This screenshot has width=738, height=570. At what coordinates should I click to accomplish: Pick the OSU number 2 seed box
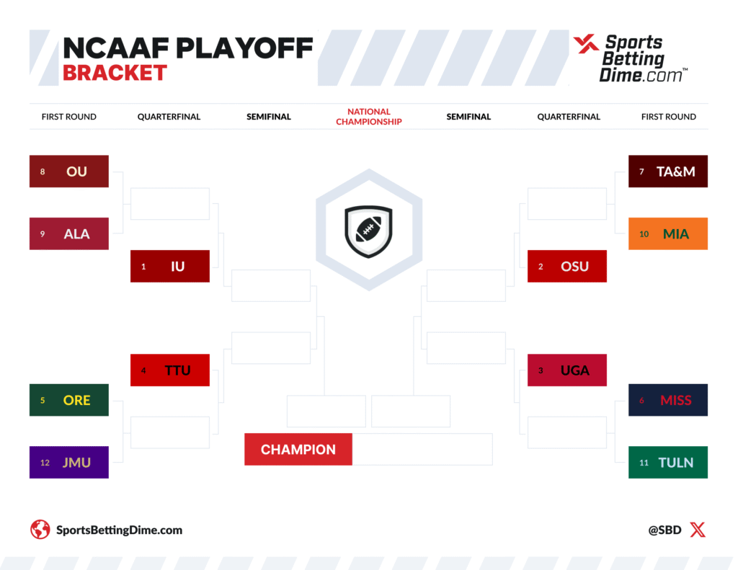pyautogui.click(x=567, y=267)
